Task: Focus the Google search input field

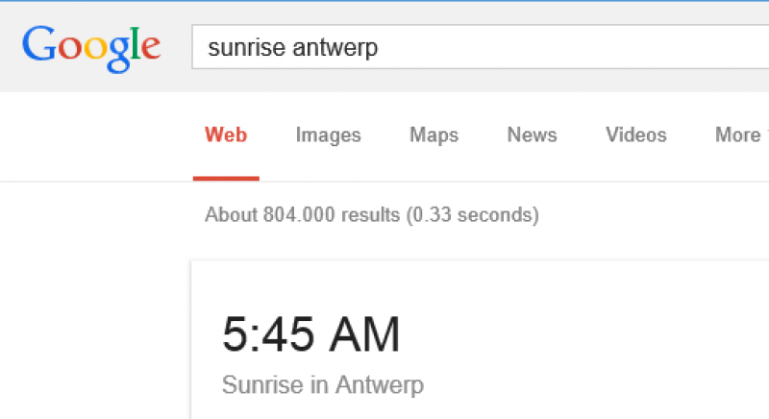Action: click(529, 47)
